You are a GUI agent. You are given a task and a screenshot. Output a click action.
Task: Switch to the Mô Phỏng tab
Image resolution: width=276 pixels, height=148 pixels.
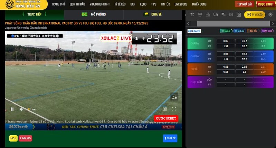click(x=94, y=14)
